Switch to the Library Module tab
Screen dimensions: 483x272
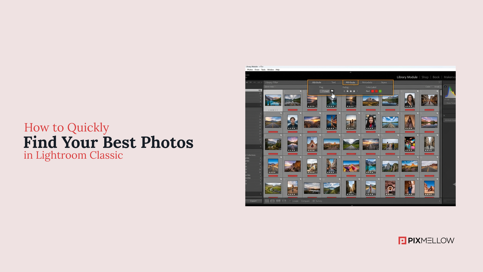point(407,77)
